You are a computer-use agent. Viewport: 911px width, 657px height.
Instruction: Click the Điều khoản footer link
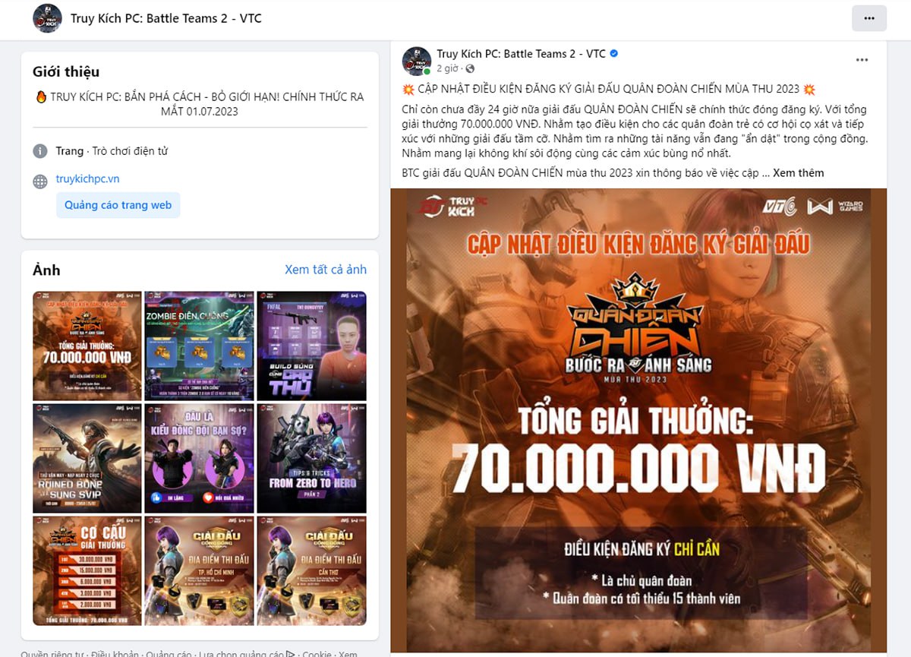pos(115,653)
